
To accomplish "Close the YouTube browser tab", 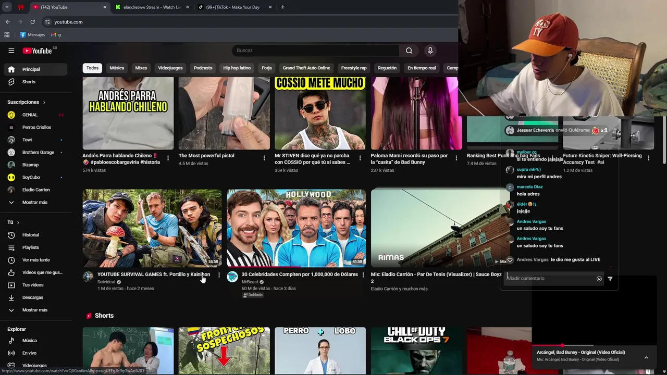I will tap(105, 7).
